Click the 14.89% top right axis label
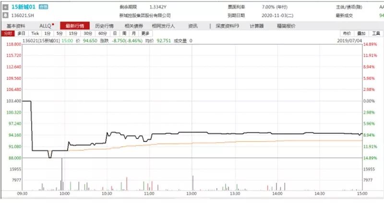Image resolution: width=384 pixels, height=203 pixels. [x=370, y=44]
